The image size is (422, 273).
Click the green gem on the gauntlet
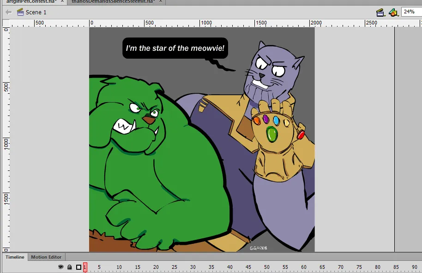click(272, 134)
